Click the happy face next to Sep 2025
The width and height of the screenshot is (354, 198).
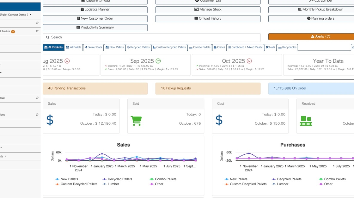pos(158,61)
